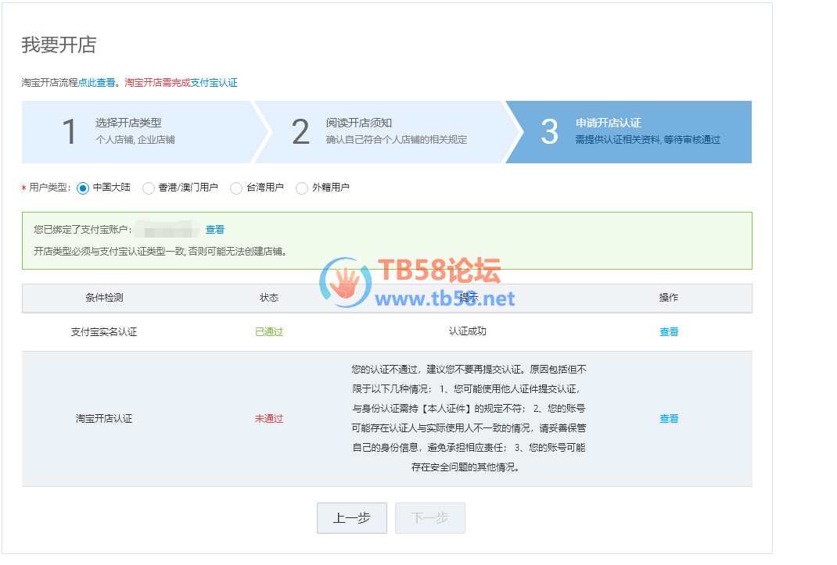The image size is (837, 565).
Task: Click the 未通过 status text
Action: 269,419
